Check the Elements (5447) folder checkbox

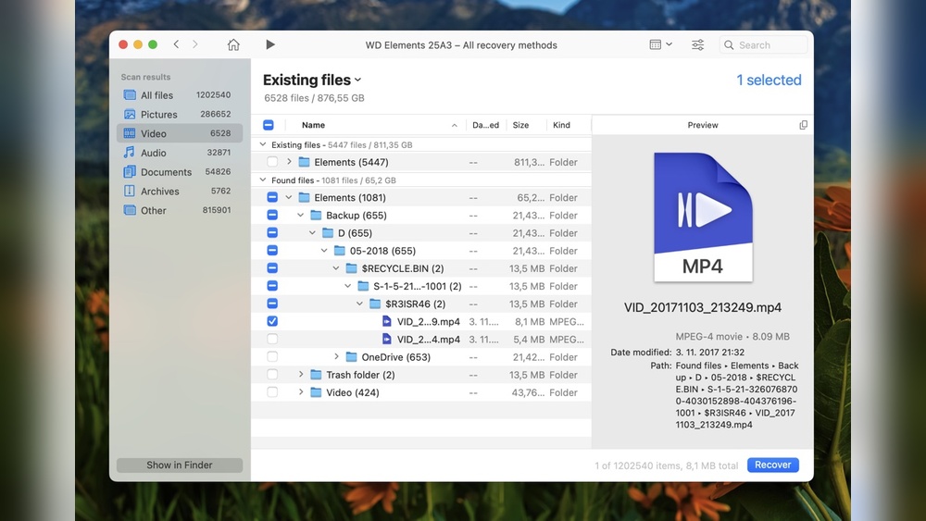click(x=272, y=162)
